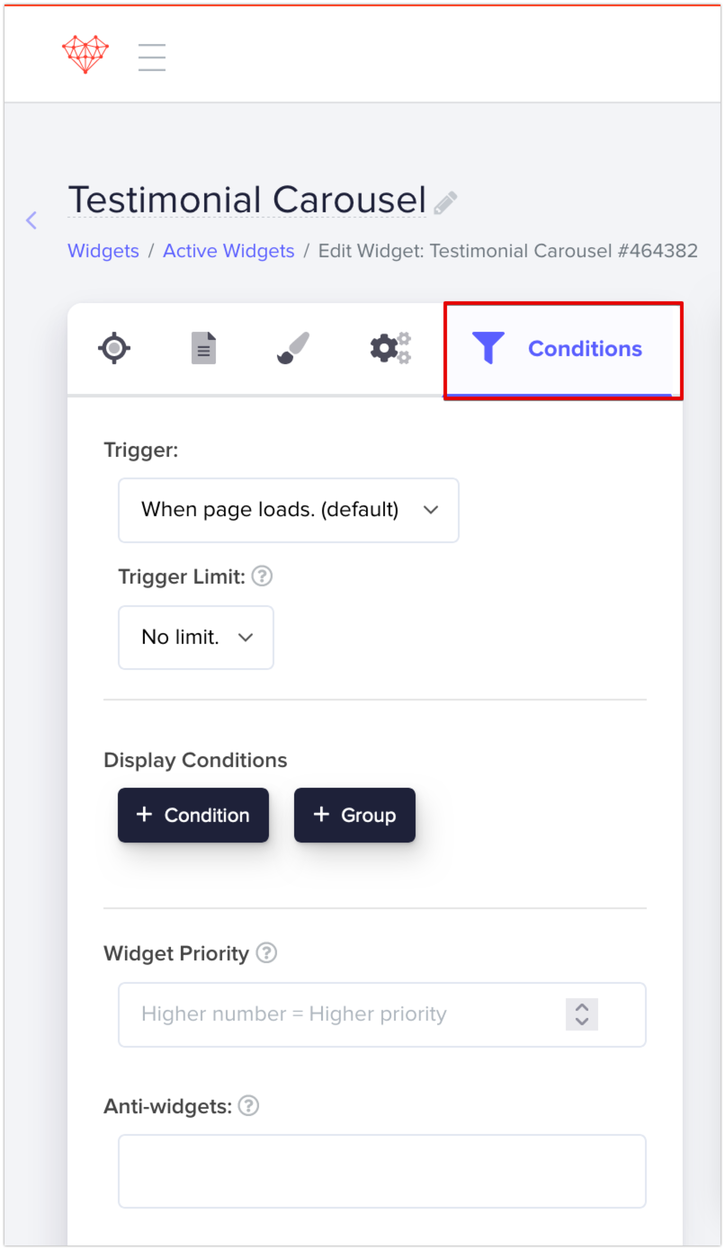View the Trigger Limit help icon
Screen dimensions: 725x1250
pyautogui.click(x=262, y=576)
